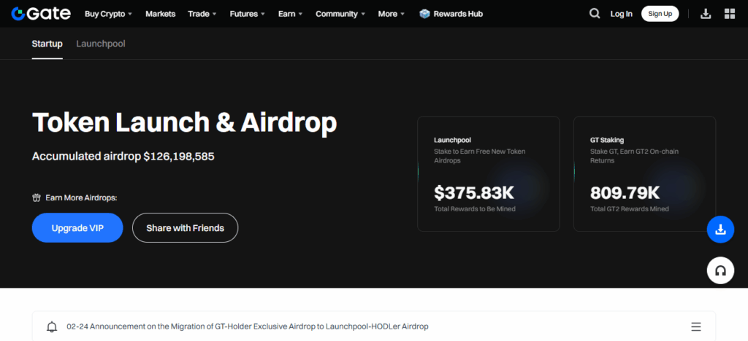Click the download icon in the top navigation bar
This screenshot has height=341, width=748.
(x=706, y=14)
